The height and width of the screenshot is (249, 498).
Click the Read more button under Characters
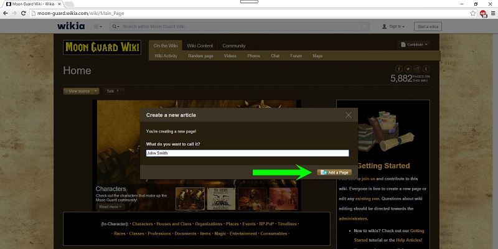(x=110, y=207)
